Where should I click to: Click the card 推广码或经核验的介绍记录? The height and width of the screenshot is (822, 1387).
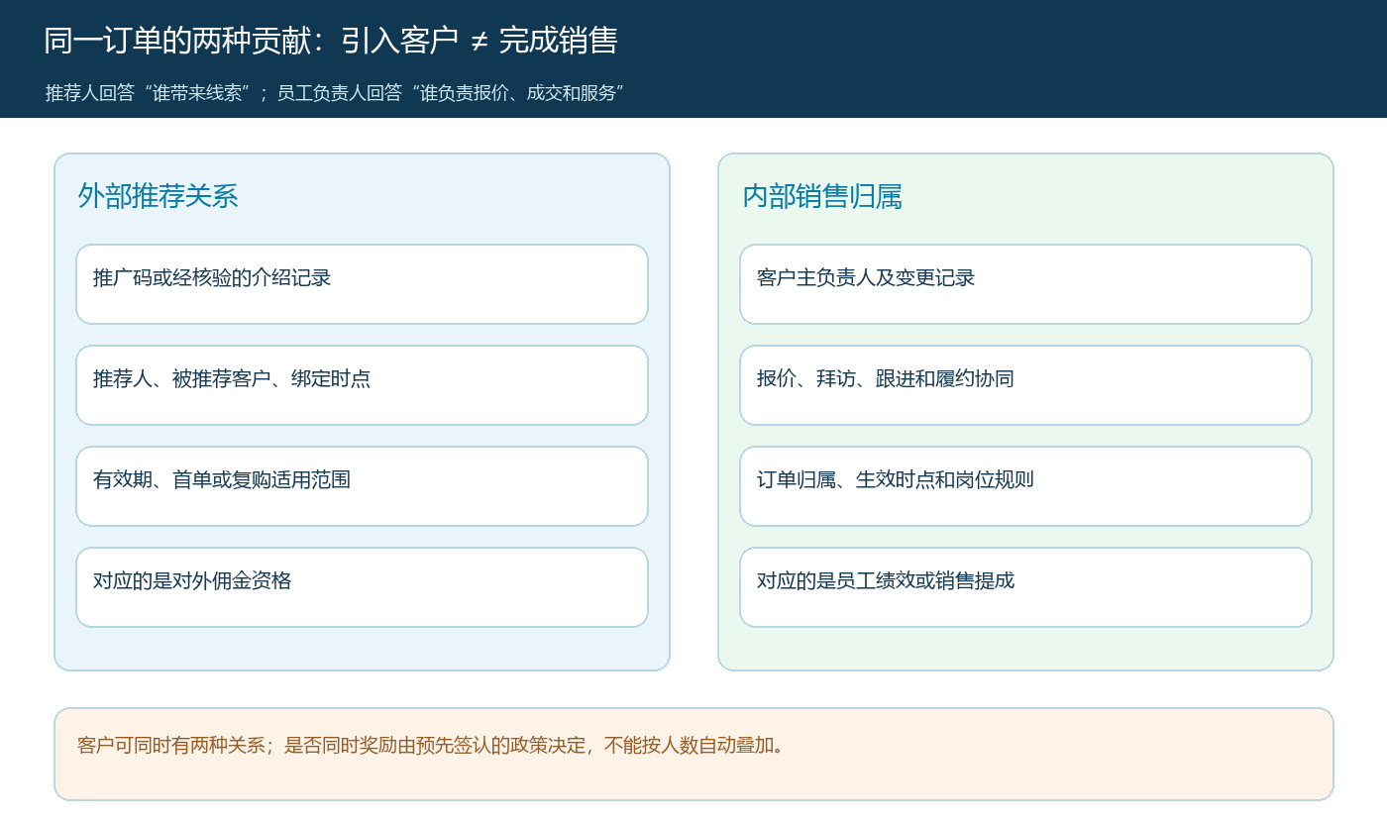pyautogui.click(x=362, y=284)
